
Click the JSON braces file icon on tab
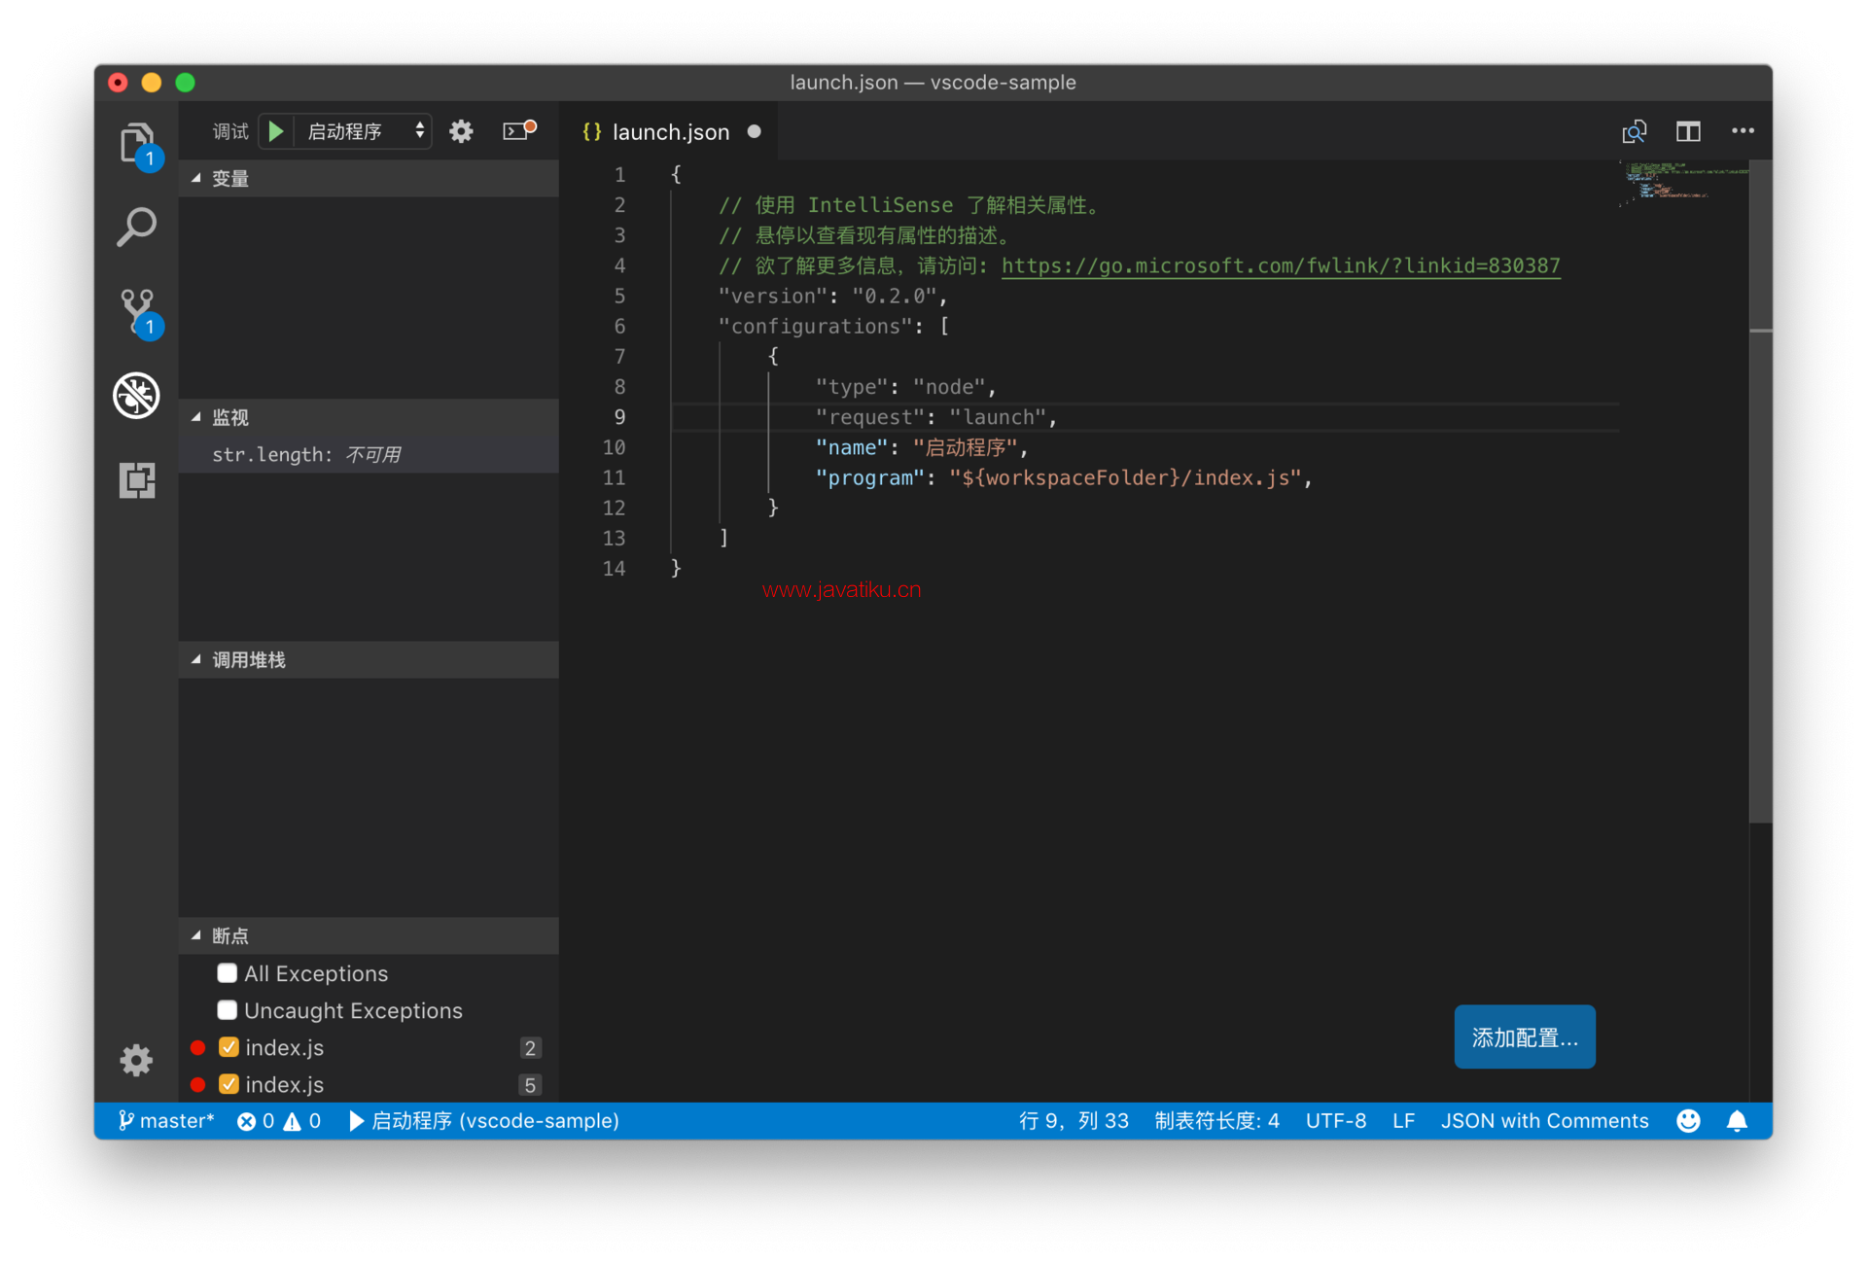(591, 132)
